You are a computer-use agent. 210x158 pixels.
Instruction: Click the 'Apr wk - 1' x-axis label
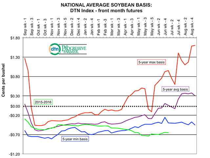125,27
